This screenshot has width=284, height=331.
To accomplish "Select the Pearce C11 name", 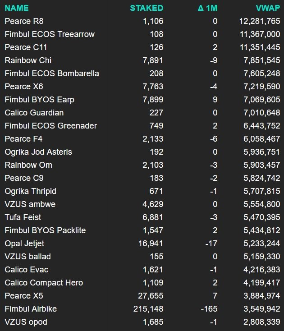I will [x=26, y=47].
